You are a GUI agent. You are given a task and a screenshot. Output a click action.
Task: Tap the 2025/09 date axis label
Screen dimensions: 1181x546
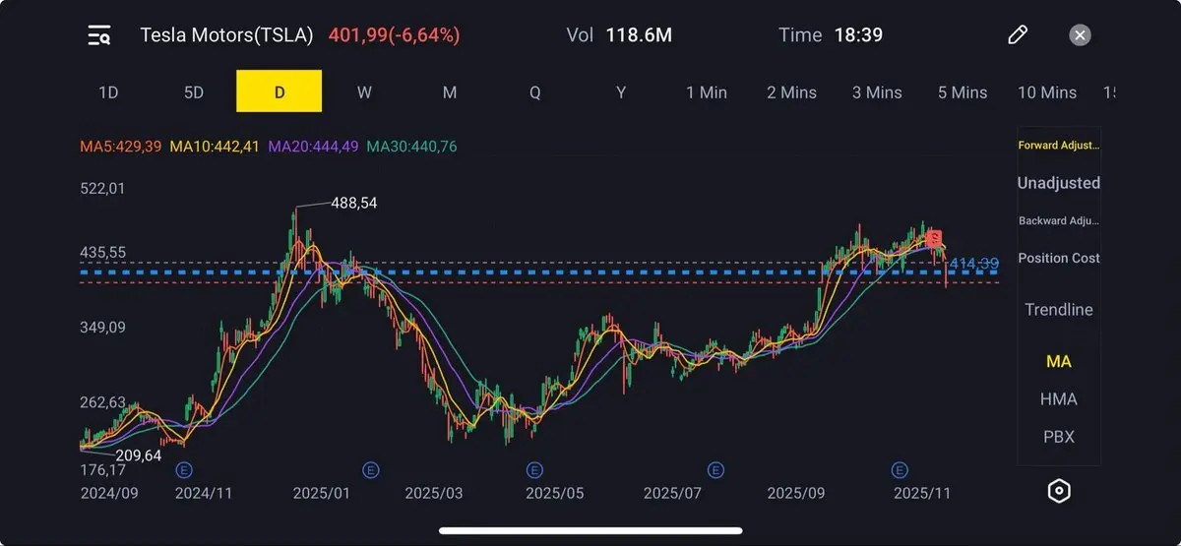[x=796, y=493]
